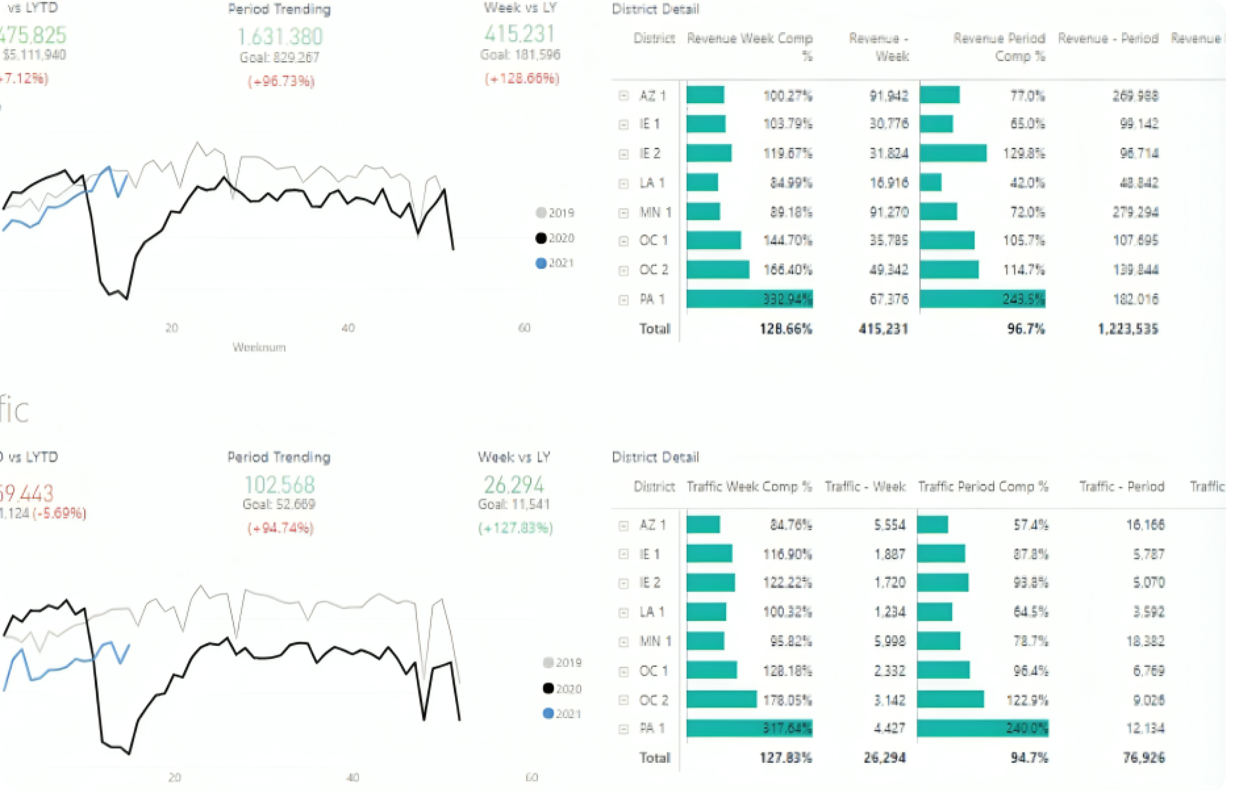Select PA 1 revenue week comp bar 332.94%
Screen dimensions: 1235x791
coord(749,299)
